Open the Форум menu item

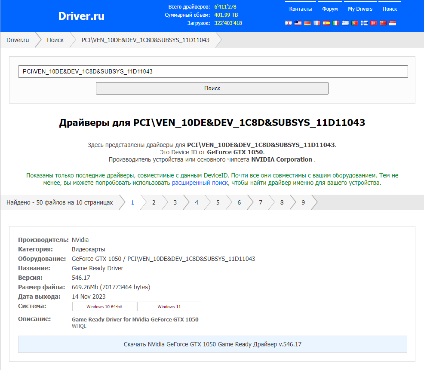coord(330,9)
